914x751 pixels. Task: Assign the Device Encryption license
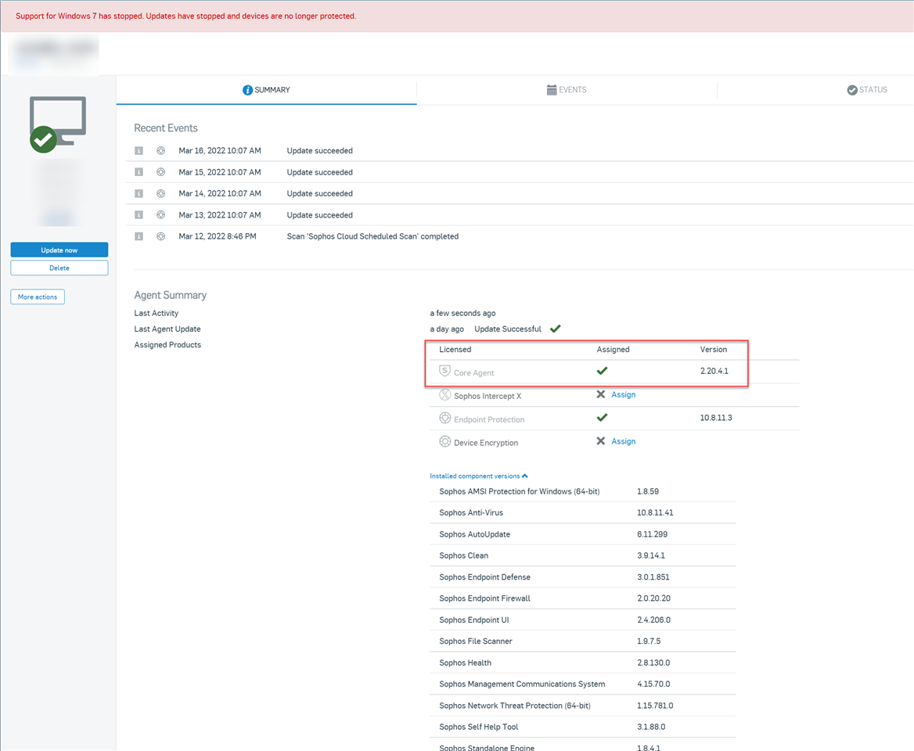(x=623, y=441)
